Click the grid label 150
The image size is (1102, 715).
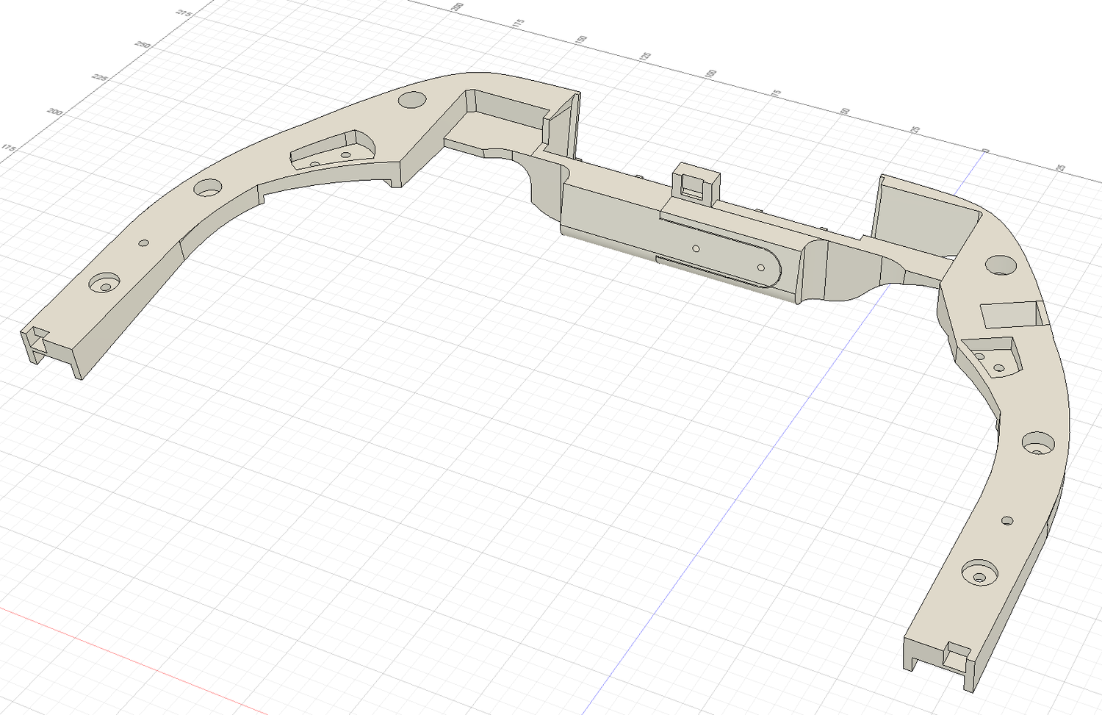coord(582,39)
